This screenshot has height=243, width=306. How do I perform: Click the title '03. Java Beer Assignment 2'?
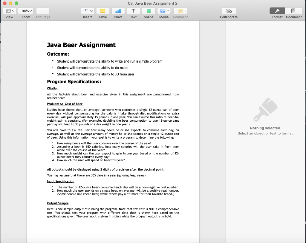click(x=153, y=3)
